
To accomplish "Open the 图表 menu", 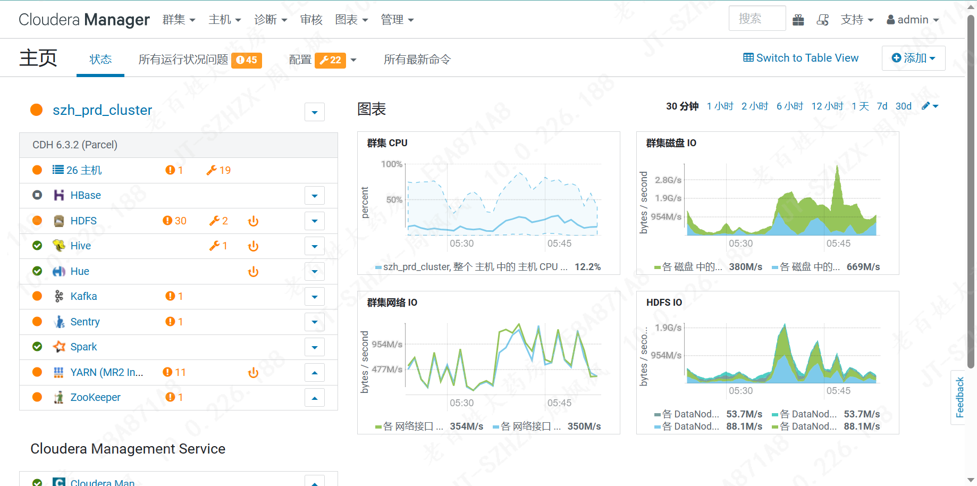I will point(351,20).
